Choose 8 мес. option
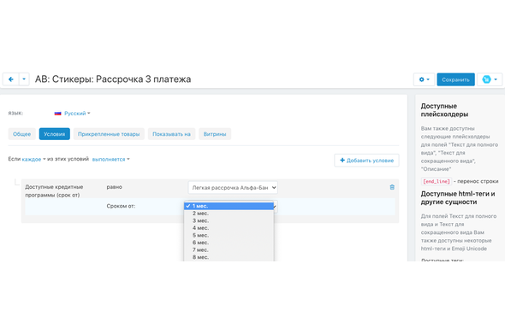505x334 pixels. [x=229, y=257]
